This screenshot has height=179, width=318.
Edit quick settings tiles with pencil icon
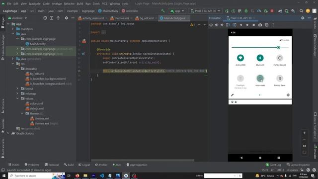[x=232, y=95]
